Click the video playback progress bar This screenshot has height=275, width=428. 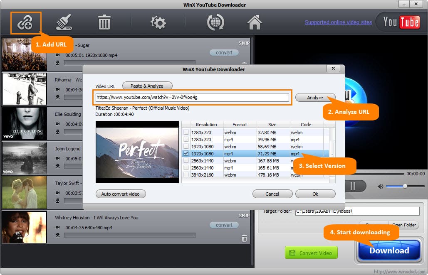pos(374,174)
